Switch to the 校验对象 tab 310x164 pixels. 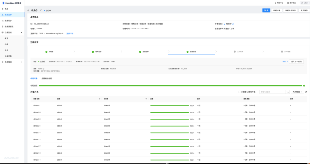pyautogui.click(x=34, y=78)
